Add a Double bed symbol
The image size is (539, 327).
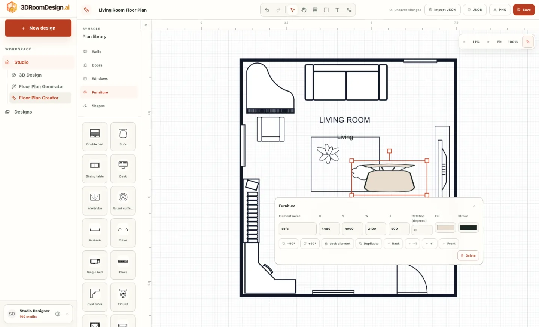95,137
